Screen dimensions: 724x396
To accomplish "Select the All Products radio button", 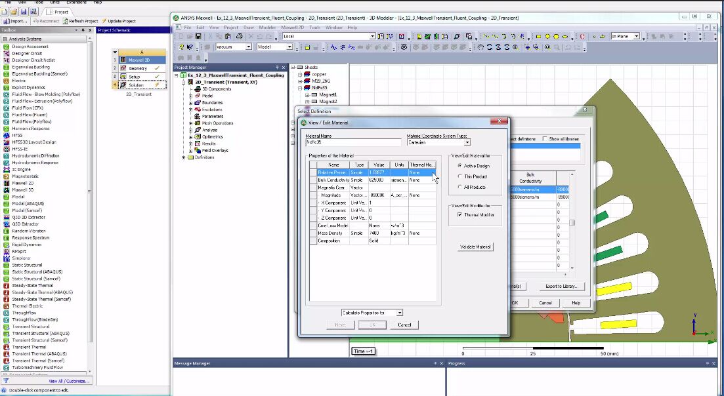I will [x=459, y=187].
